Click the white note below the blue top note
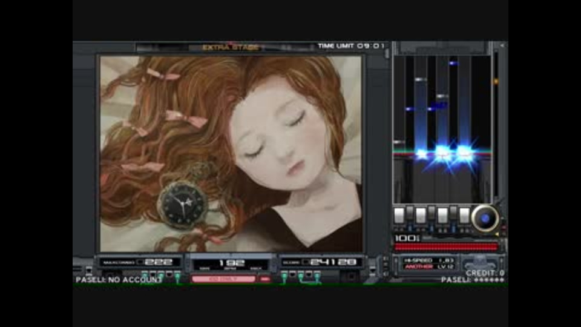Viewport: 581px width, 327px height. coord(442,96)
